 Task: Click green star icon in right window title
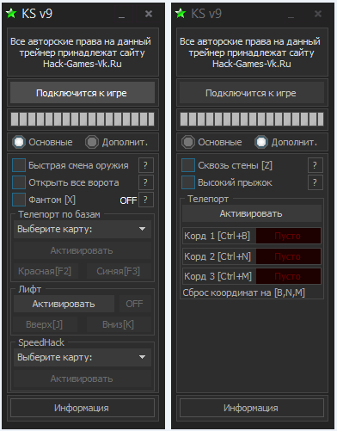pos(181,13)
